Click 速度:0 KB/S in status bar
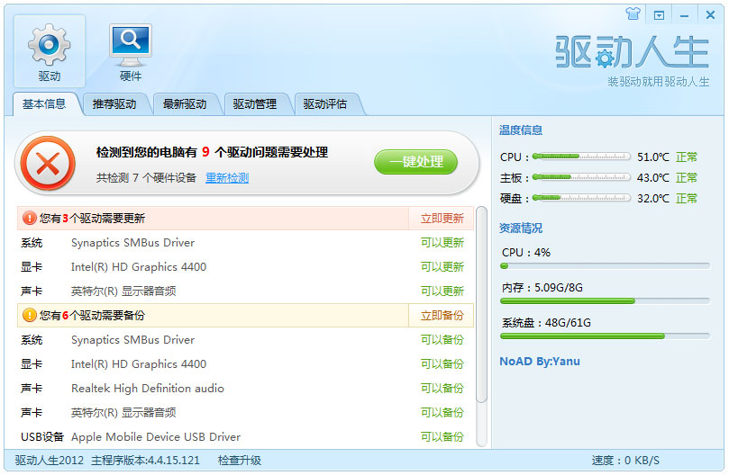 [x=625, y=460]
